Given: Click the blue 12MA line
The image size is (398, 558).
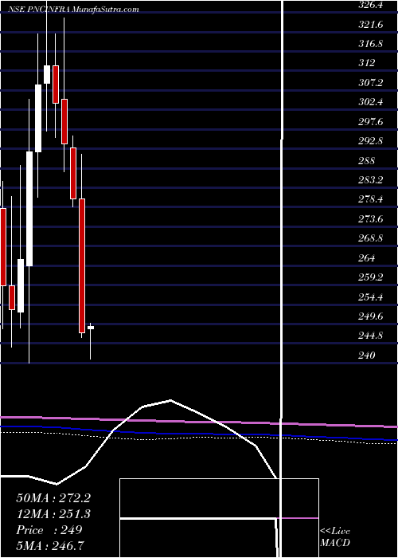Looking at the screenshot, I should click(x=199, y=433).
